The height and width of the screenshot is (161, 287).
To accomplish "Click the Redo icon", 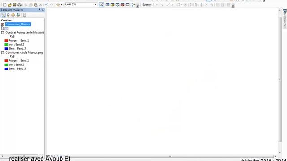I will [x=52, y=4].
